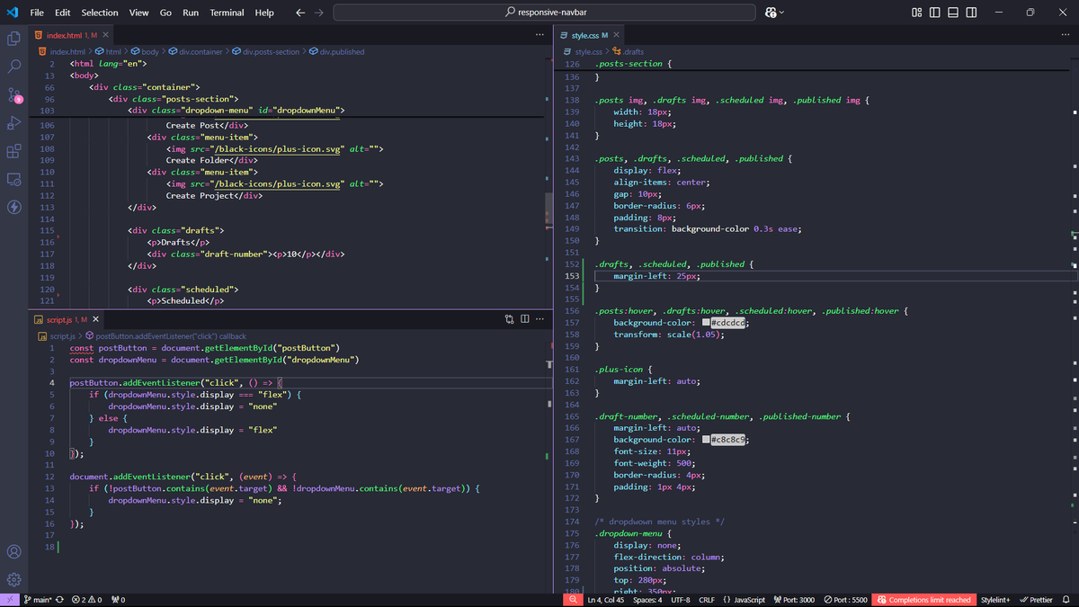Open the Explorer view in activity bar

(x=13, y=39)
